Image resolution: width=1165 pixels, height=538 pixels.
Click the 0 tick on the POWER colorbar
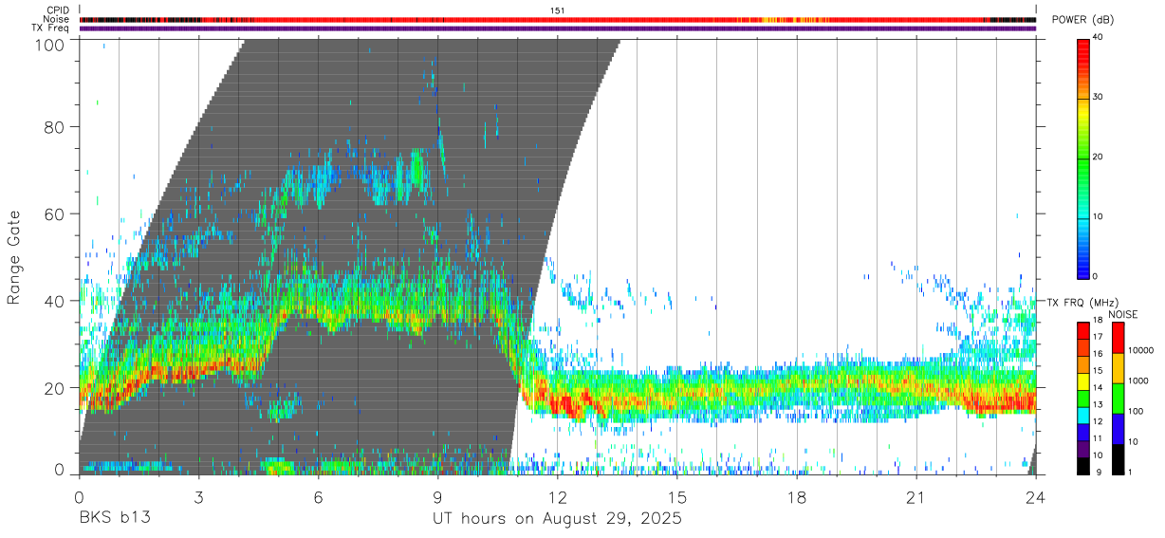pos(1096,276)
